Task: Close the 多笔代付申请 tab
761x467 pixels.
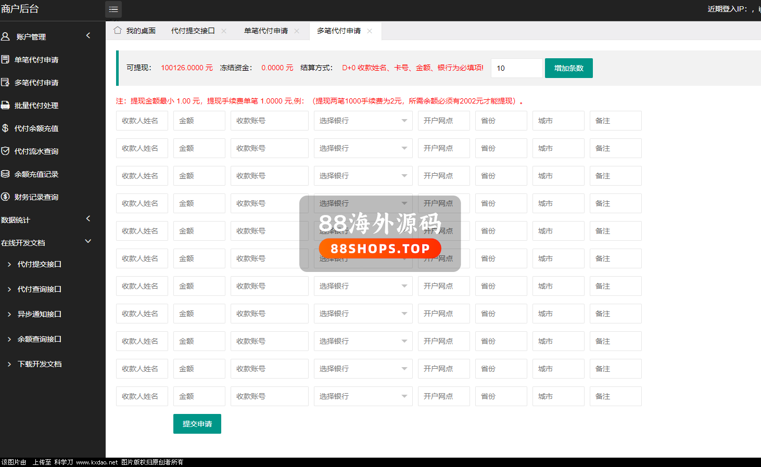Action: click(370, 31)
